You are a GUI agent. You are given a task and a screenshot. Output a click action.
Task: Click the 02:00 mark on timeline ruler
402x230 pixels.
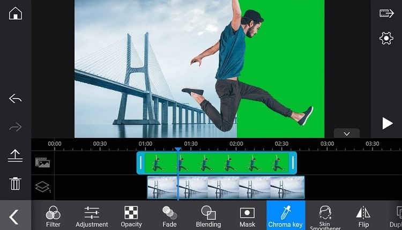coord(236,144)
